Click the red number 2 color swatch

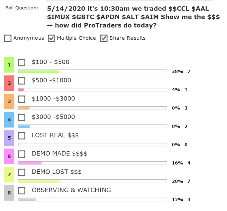(9, 83)
